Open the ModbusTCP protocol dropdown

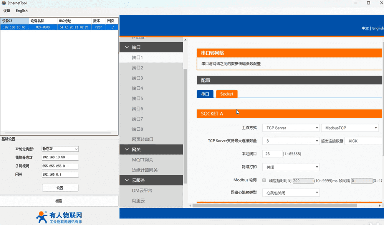click(350, 128)
